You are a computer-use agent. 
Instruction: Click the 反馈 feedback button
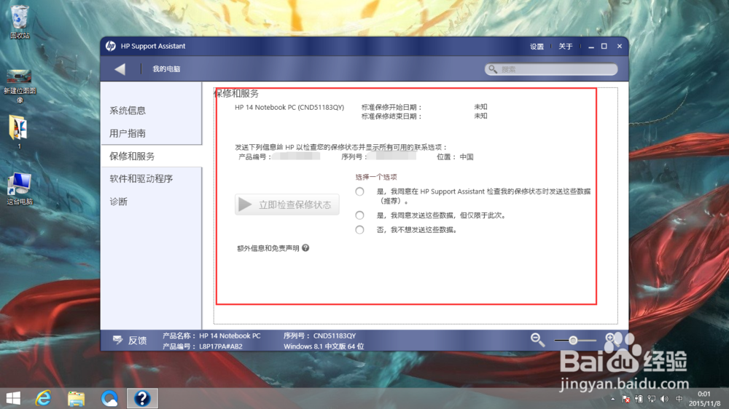point(130,341)
